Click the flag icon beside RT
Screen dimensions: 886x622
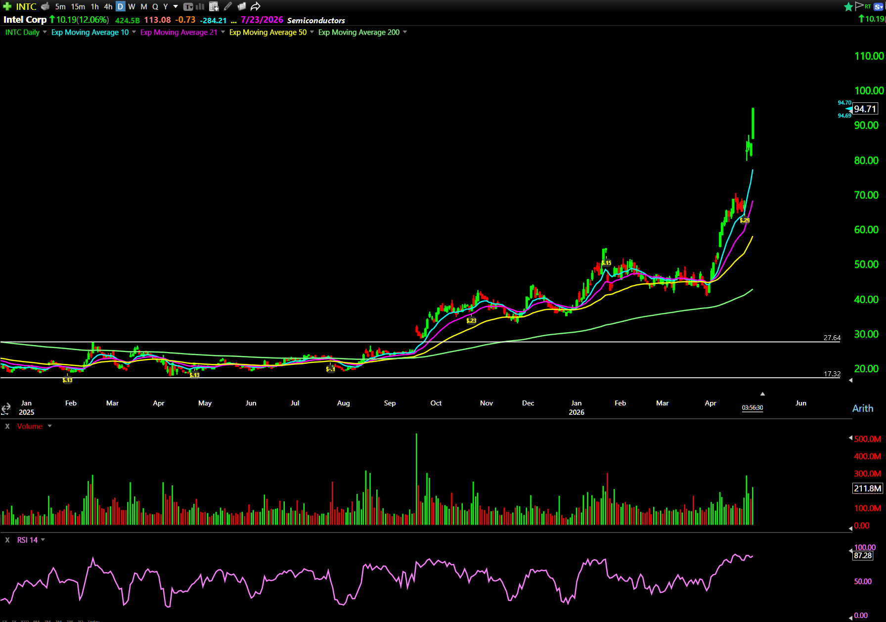[859, 6]
